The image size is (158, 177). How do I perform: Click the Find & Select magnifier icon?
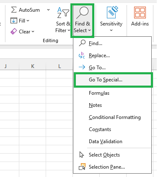82,13
